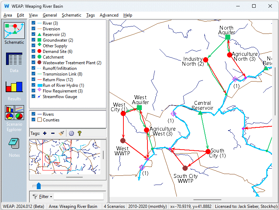
Task: Click the yellow question mark help icon
Action: [80, 133]
